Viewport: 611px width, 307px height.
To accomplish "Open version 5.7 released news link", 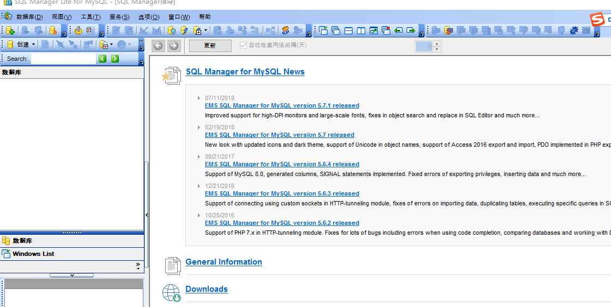I will 280,135.
